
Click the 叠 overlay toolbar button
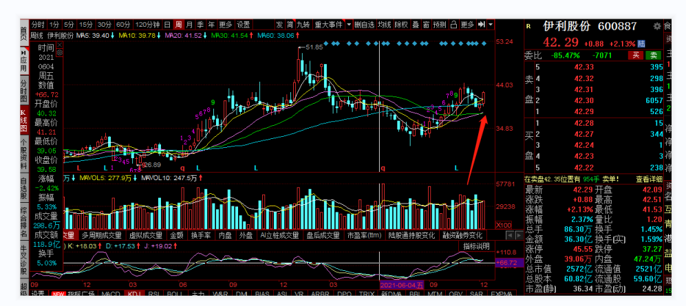[x=415, y=25]
